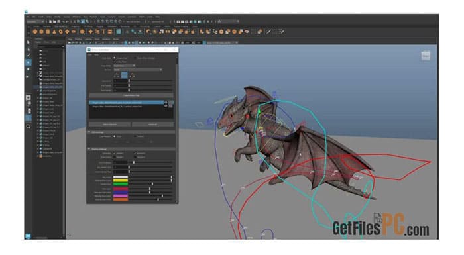Image resolution: width=464 pixels, height=255 pixels.
Task: Select second radio option at top of dialog
Action: point(135,58)
